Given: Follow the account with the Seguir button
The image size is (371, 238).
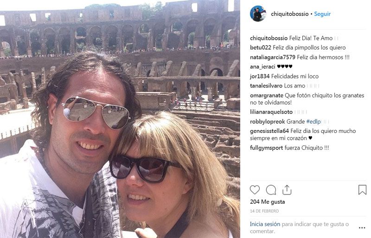Looking at the screenshot, I should [322, 14].
